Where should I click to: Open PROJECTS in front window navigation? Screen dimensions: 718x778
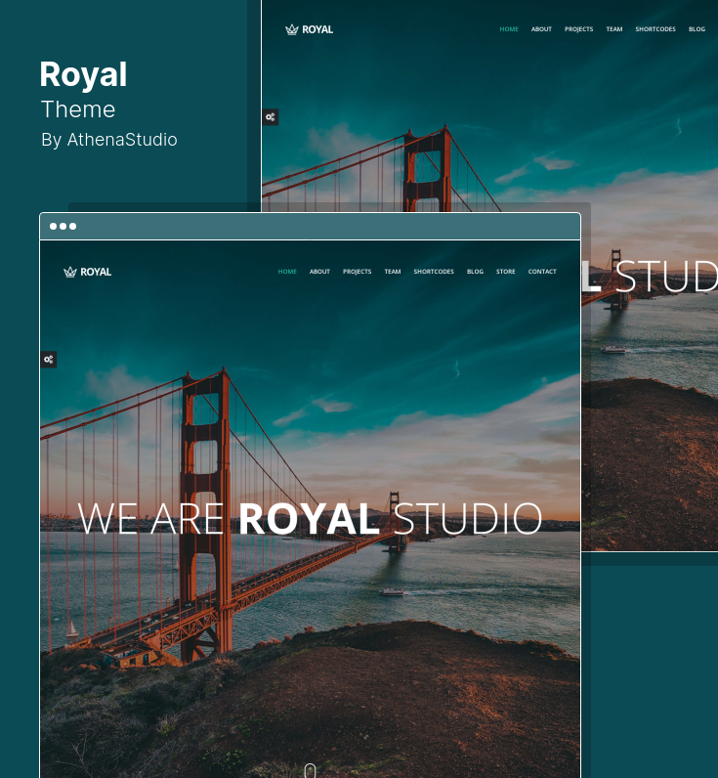coord(357,272)
